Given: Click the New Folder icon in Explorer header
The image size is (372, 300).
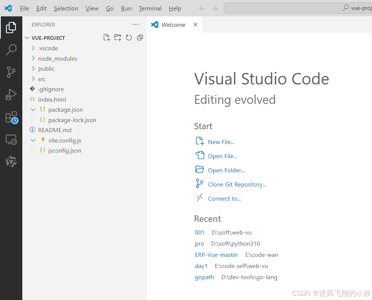Looking at the screenshot, I should click(x=118, y=38).
